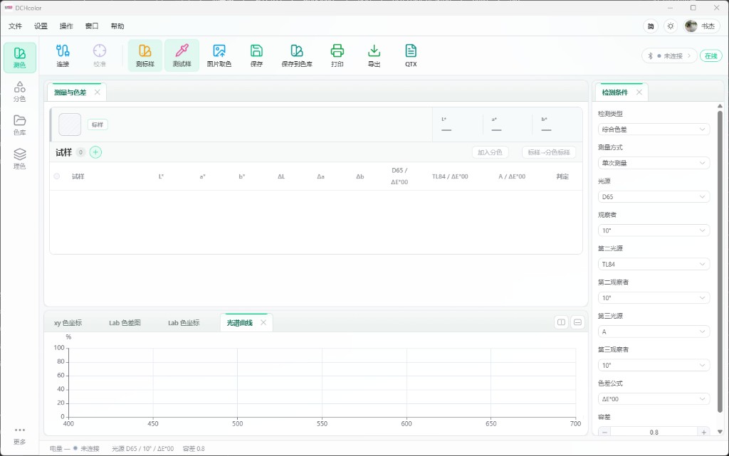Image resolution: width=729 pixels, height=456 pixels.
Task: Open the 图片取色 image color picker
Action: tap(219, 55)
